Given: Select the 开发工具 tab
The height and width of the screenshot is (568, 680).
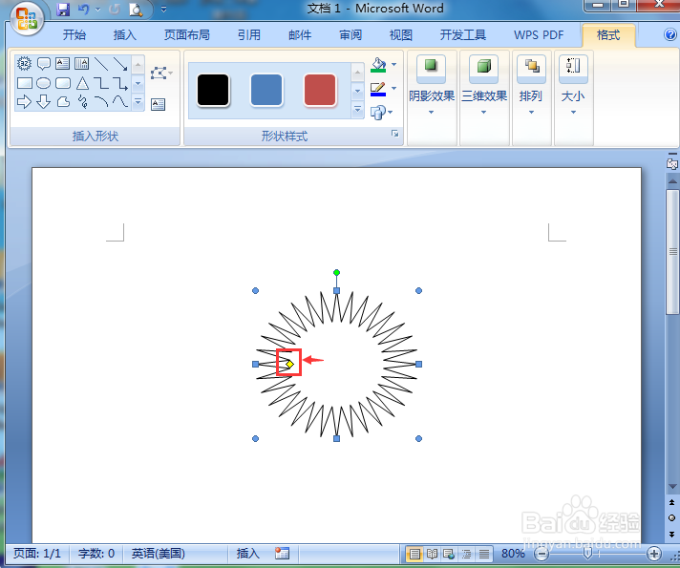Looking at the screenshot, I should coord(463,34).
